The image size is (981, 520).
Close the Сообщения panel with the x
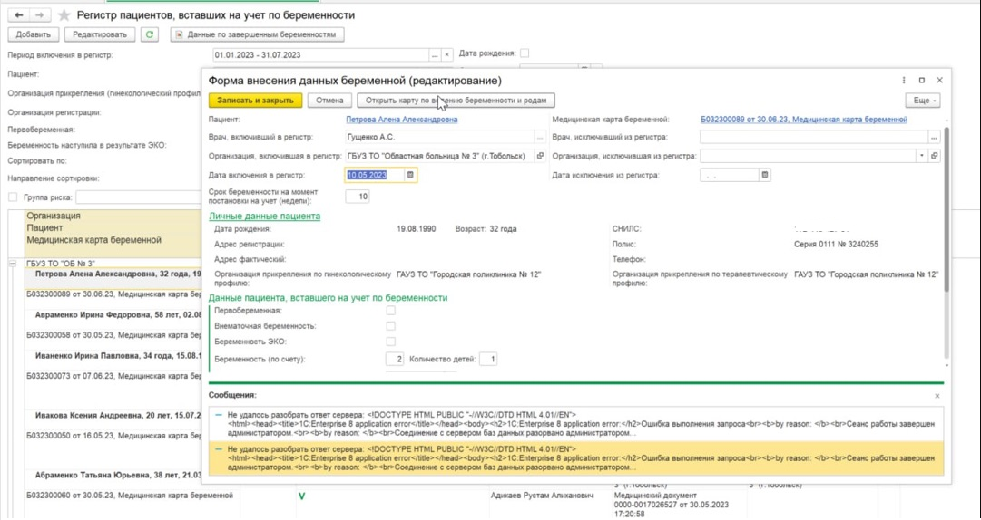pyautogui.click(x=937, y=396)
